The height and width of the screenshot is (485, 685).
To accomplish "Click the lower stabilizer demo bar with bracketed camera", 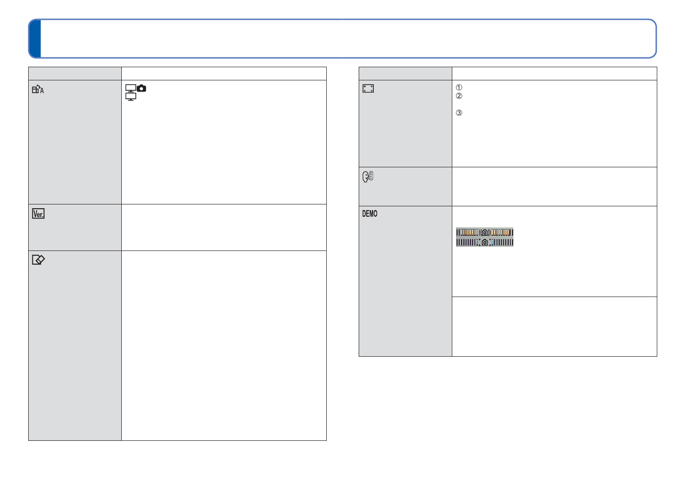I will click(x=484, y=242).
